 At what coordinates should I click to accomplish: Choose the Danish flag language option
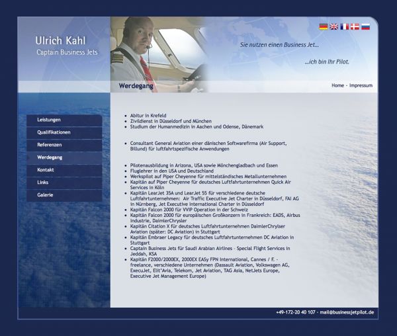point(355,26)
